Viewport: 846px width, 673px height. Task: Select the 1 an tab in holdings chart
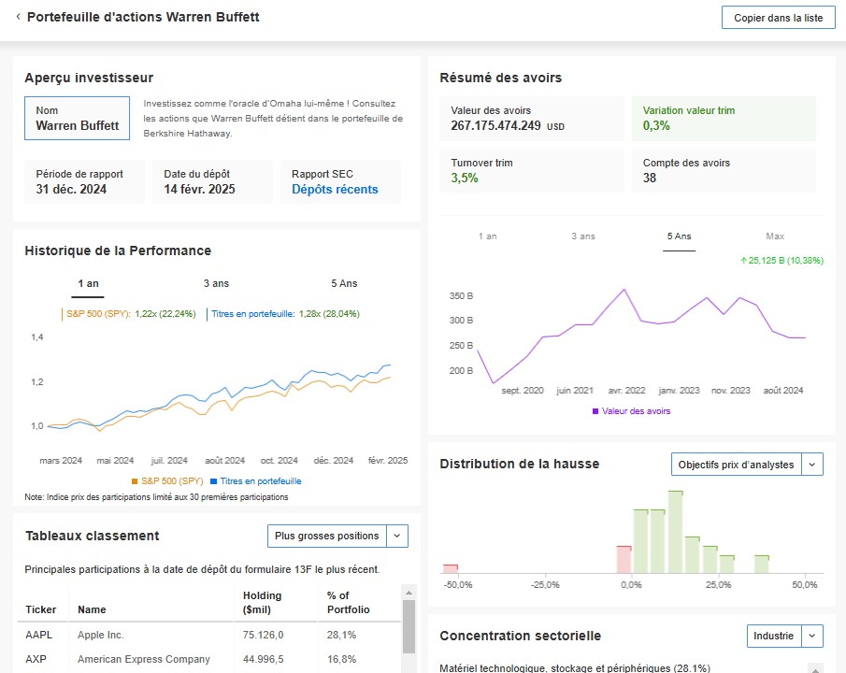pyautogui.click(x=488, y=236)
